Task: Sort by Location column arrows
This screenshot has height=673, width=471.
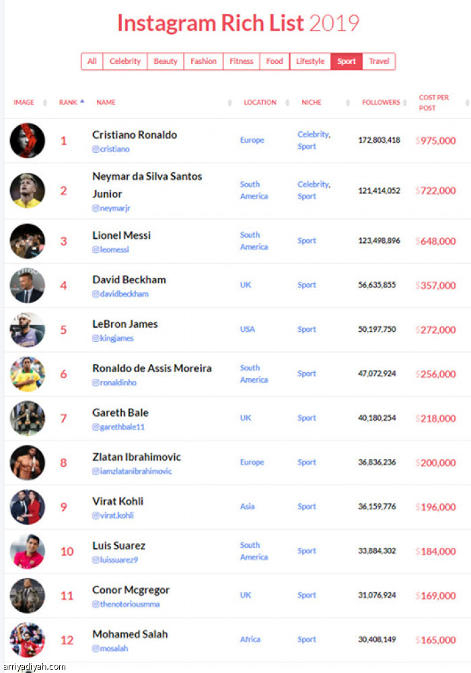Action: click(287, 102)
